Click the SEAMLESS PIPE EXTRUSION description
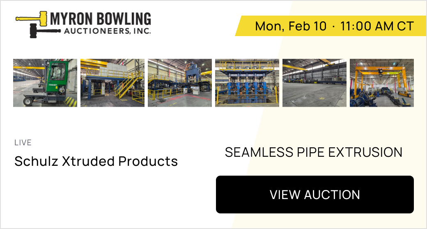 [x=314, y=152]
